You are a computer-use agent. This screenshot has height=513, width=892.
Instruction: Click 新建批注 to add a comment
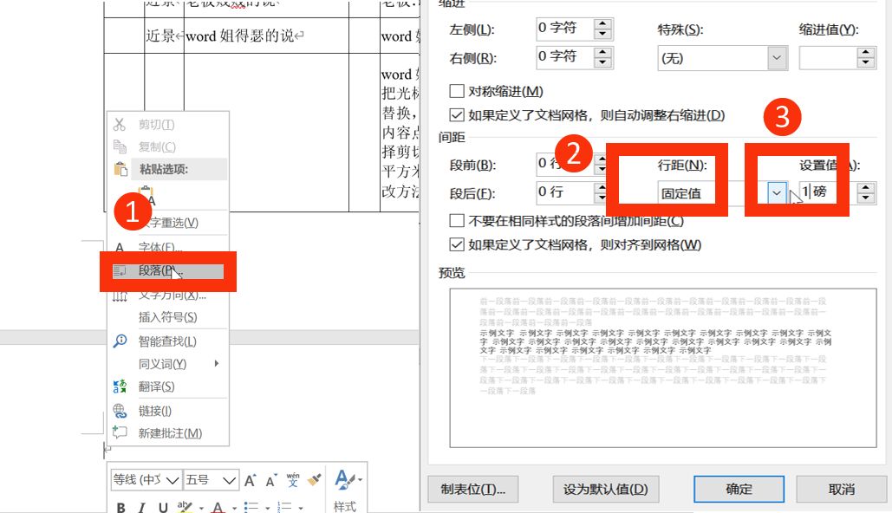coord(170,433)
